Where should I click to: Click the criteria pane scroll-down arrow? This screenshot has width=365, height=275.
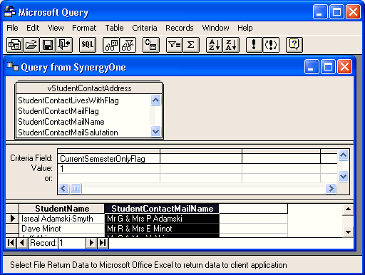(x=344, y=176)
